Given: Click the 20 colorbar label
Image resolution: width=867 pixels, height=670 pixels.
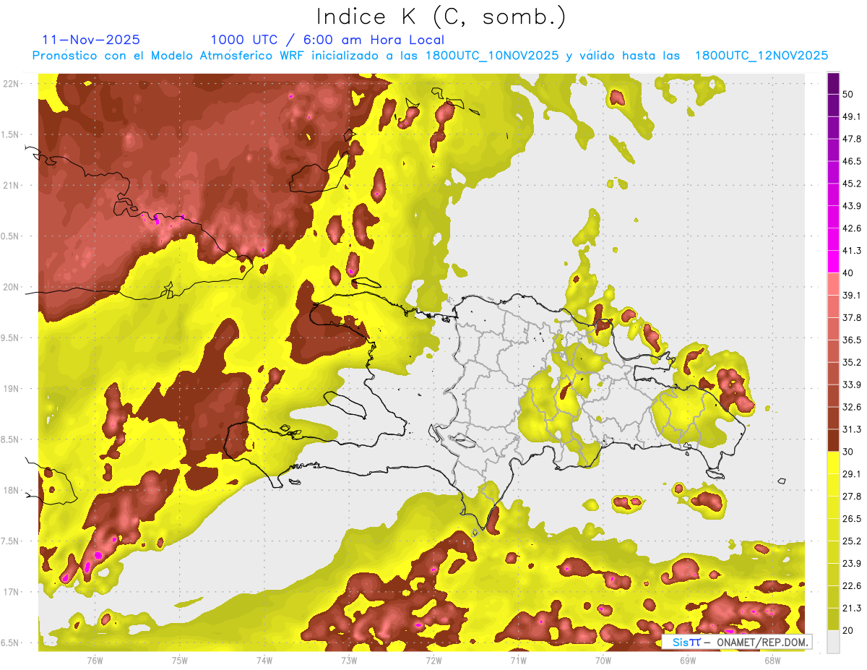Looking at the screenshot, I should 849,631.
